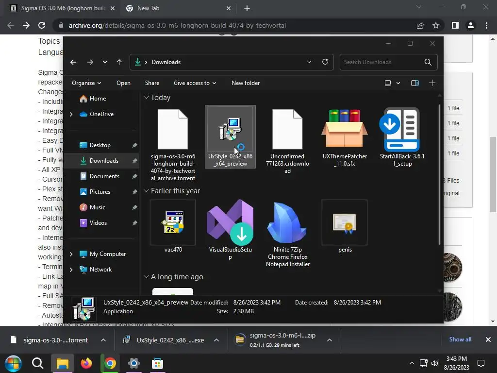Image resolution: width=497 pixels, height=373 pixels.
Task: Select the VisualStudioSetup file
Action: [230, 230]
